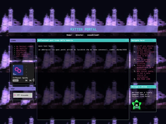Click the partially visible Spotify play button

click(x=34, y=80)
